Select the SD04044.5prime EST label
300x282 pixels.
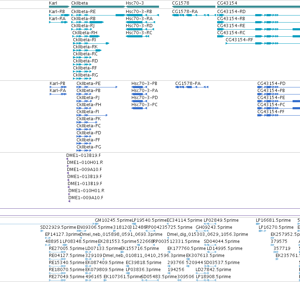(x=222, y=241)
